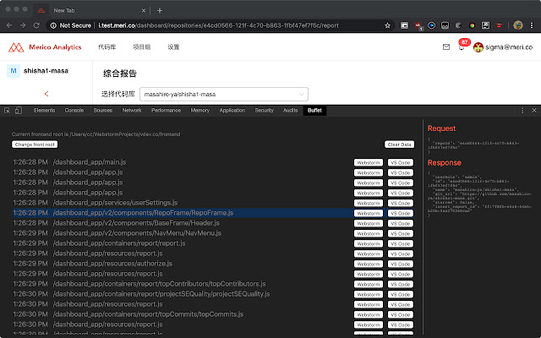Collapse the sidebar with the red chevron

point(46,94)
